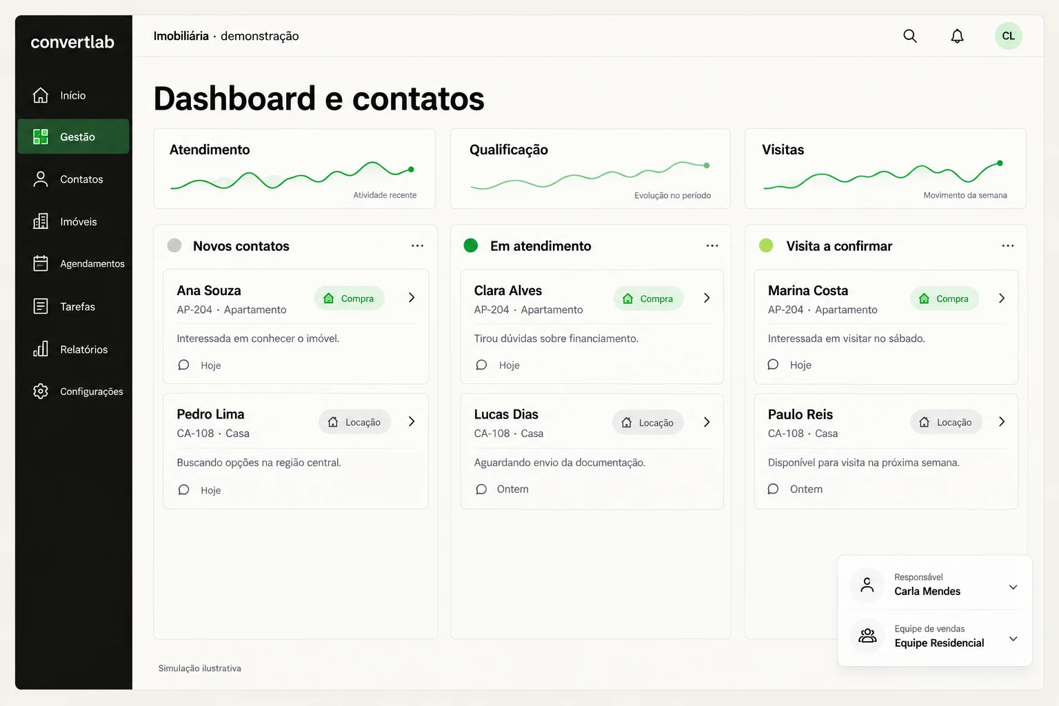Click Compra tag on Marina Costa card
Viewport: 1059px width, 706px height.
(945, 299)
